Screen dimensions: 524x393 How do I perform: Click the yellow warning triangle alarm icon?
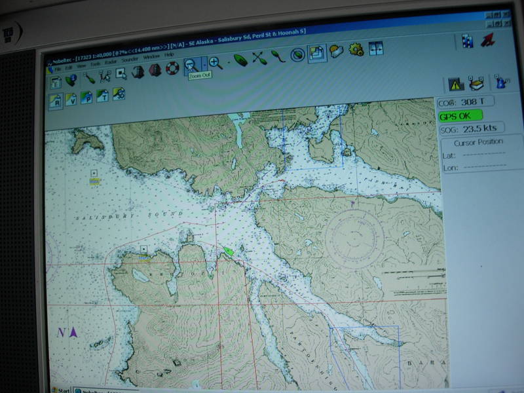click(x=455, y=83)
